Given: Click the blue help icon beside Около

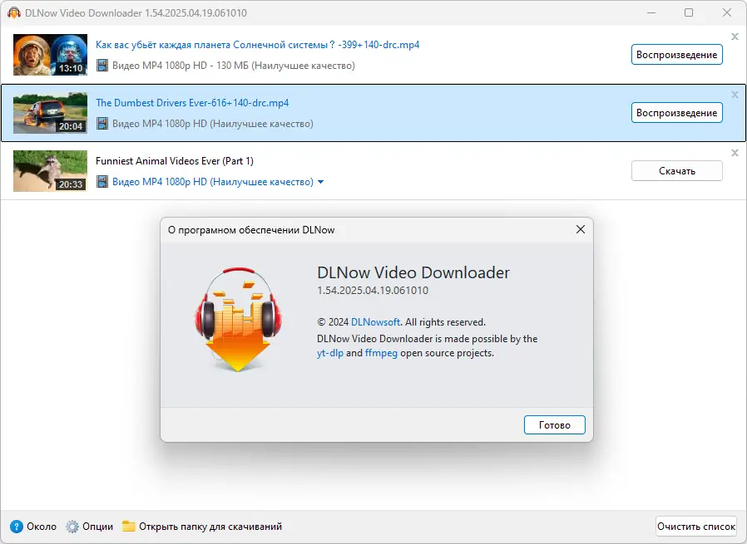Looking at the screenshot, I should [x=16, y=527].
